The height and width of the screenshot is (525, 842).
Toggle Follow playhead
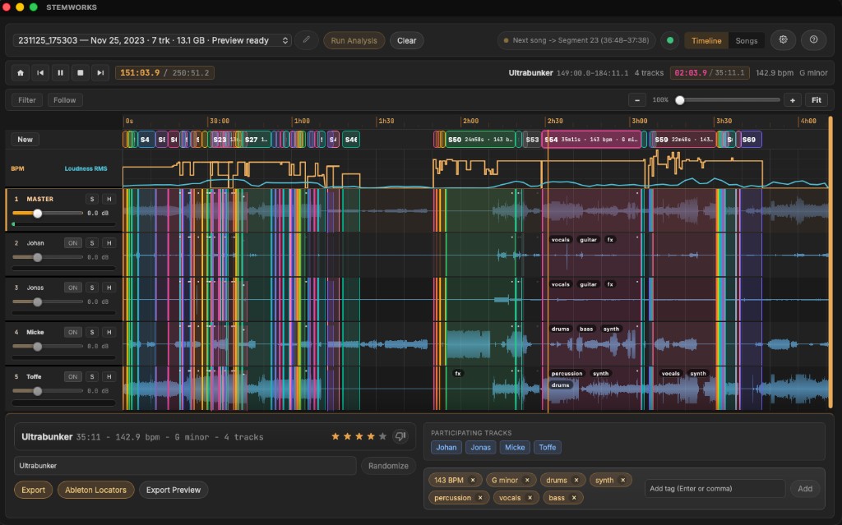(x=64, y=100)
